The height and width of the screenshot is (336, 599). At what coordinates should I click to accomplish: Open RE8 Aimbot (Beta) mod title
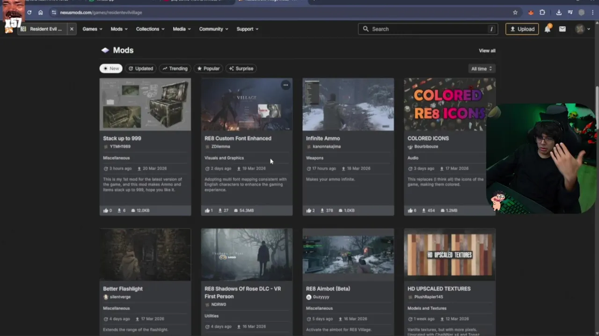328,289
